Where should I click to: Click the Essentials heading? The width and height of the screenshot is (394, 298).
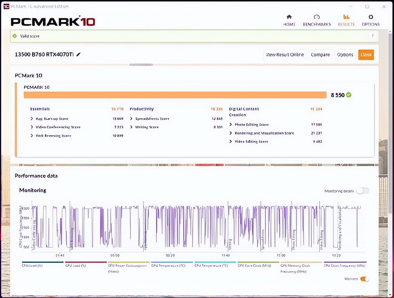[40, 109]
